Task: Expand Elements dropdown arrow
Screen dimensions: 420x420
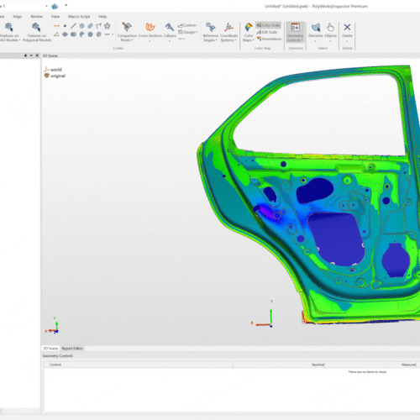Action: [316, 41]
